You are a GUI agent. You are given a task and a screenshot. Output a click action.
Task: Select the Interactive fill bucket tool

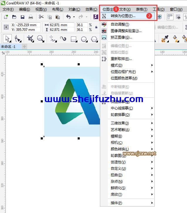(x=176, y=39)
